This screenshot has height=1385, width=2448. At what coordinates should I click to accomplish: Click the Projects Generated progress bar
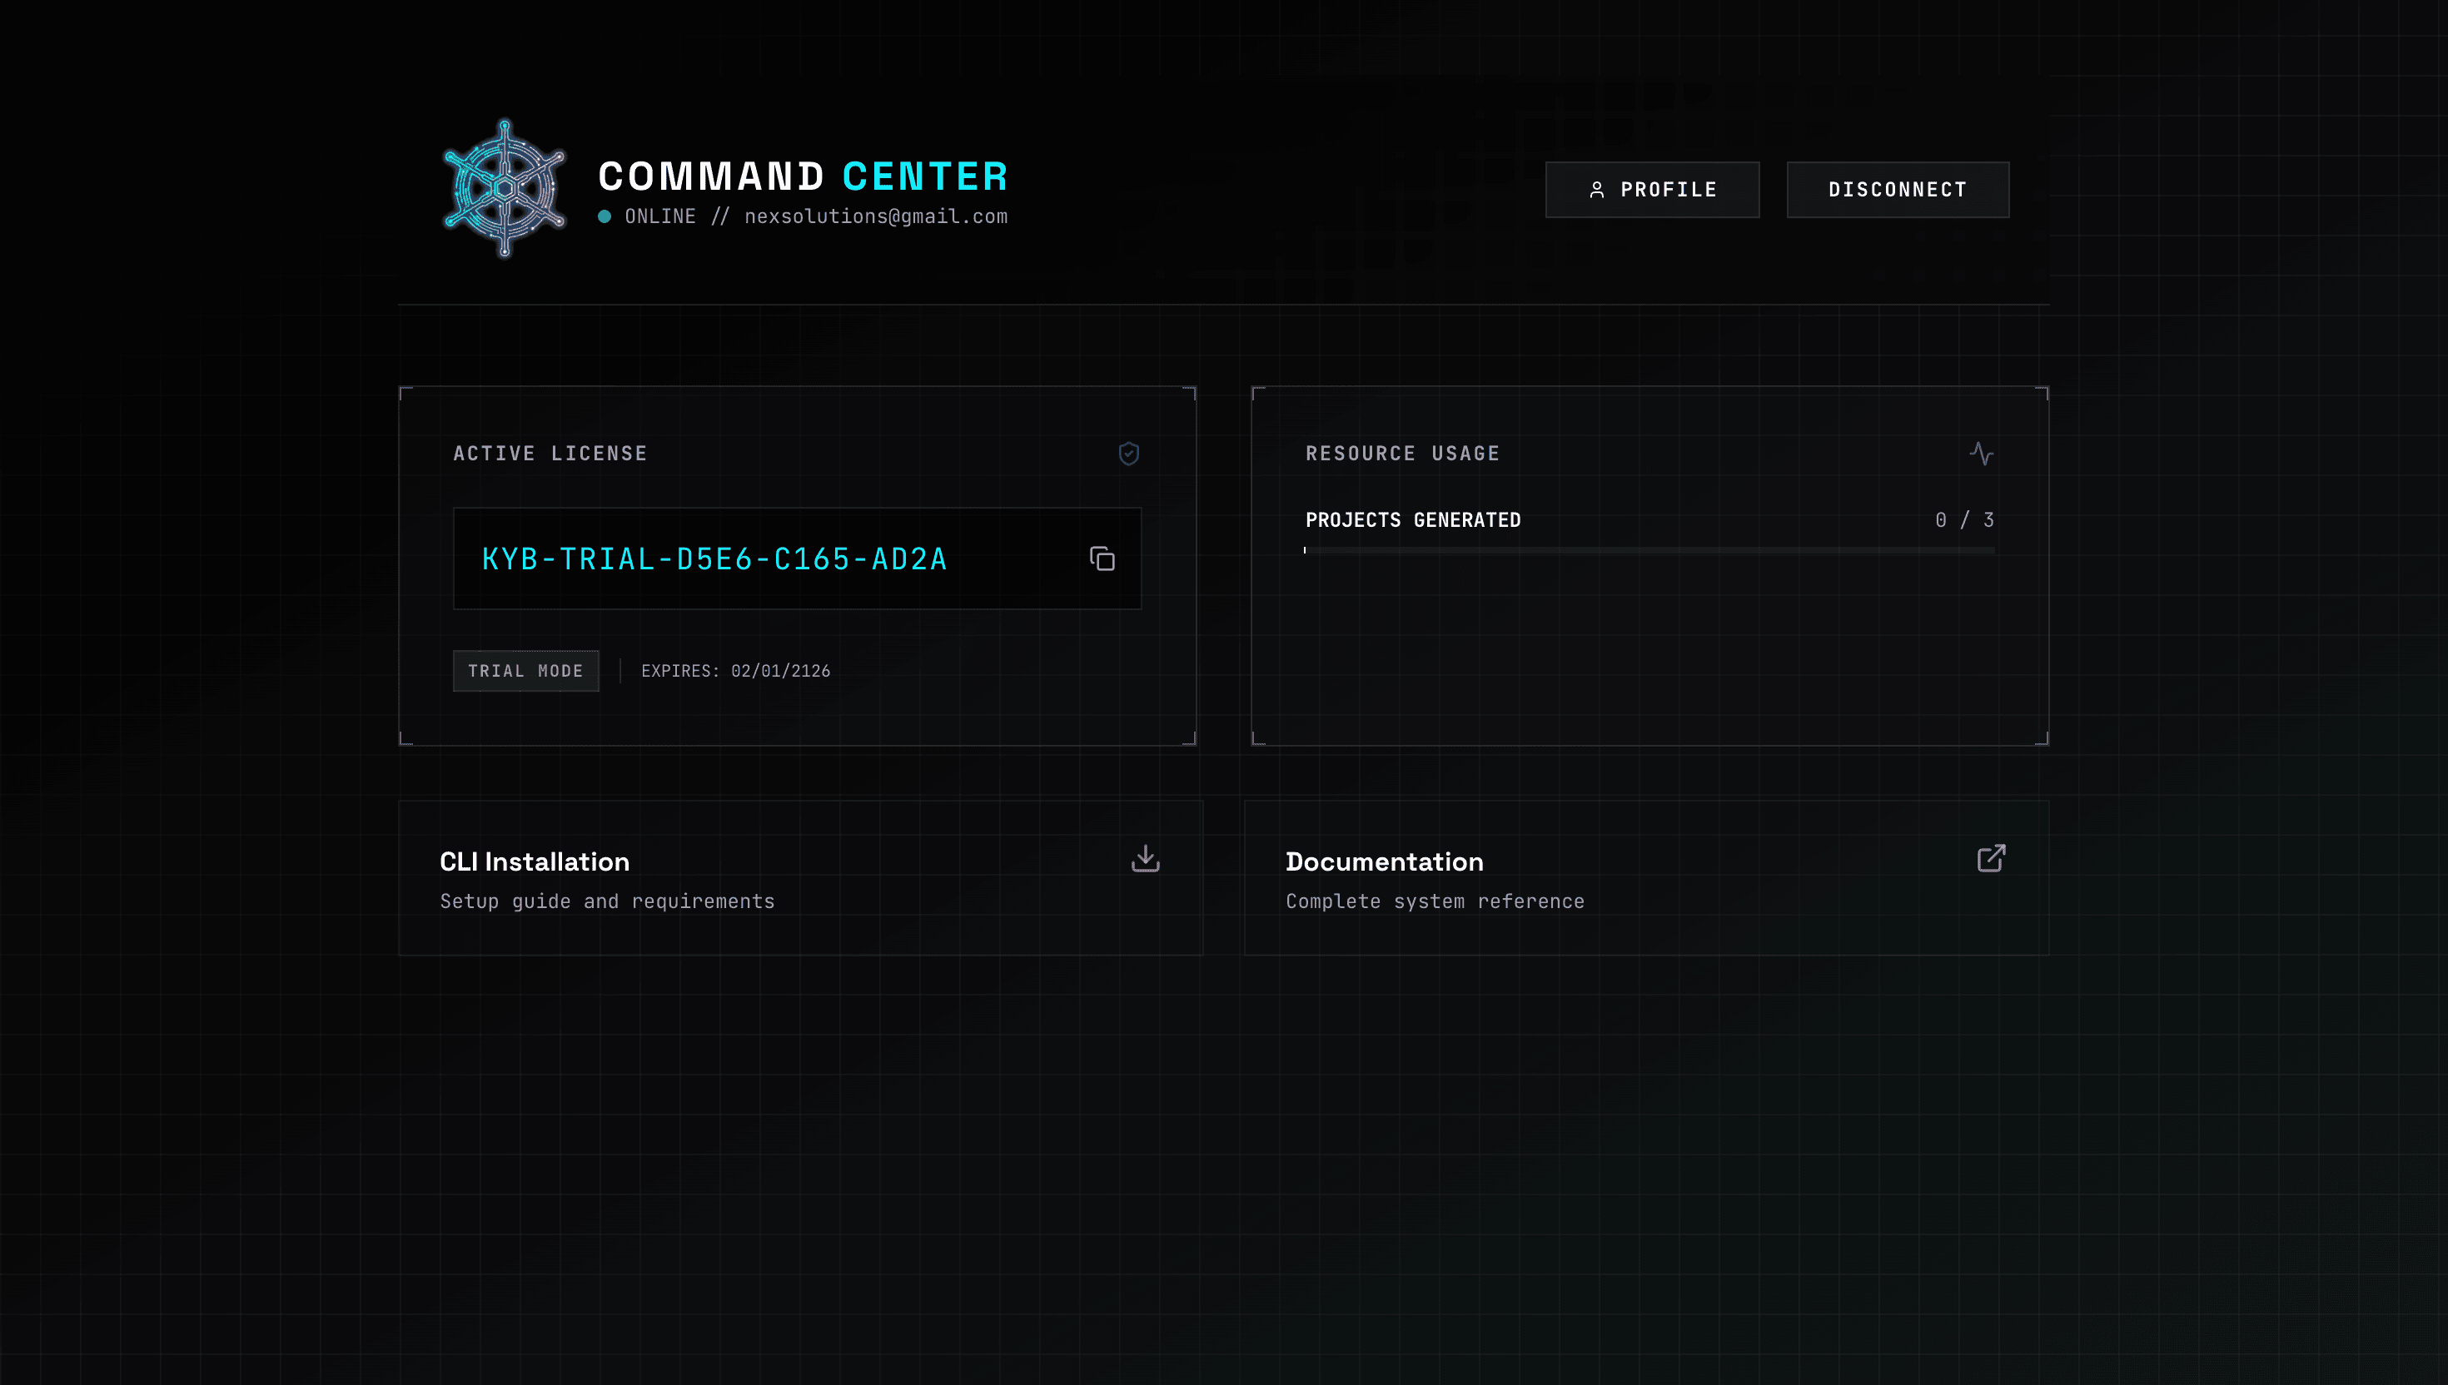tap(1649, 550)
